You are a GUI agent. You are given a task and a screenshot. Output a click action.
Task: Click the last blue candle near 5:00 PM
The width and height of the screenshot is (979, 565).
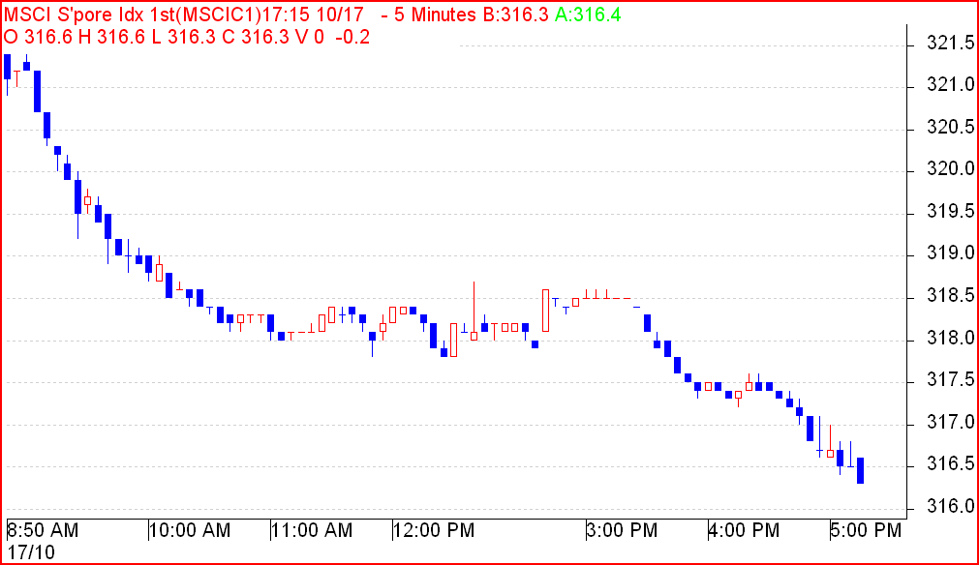[860, 470]
